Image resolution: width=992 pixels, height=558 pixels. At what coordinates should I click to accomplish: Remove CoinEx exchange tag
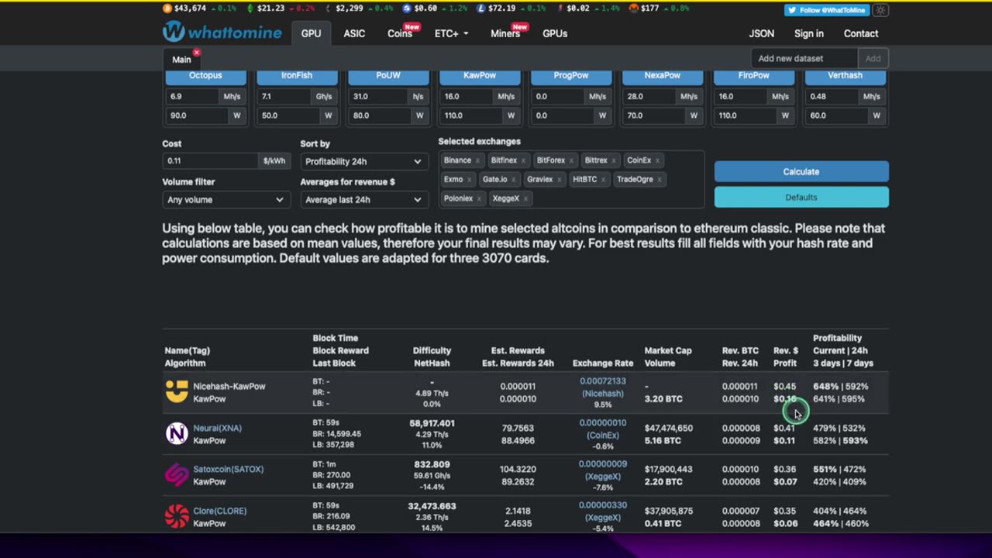[x=657, y=160]
